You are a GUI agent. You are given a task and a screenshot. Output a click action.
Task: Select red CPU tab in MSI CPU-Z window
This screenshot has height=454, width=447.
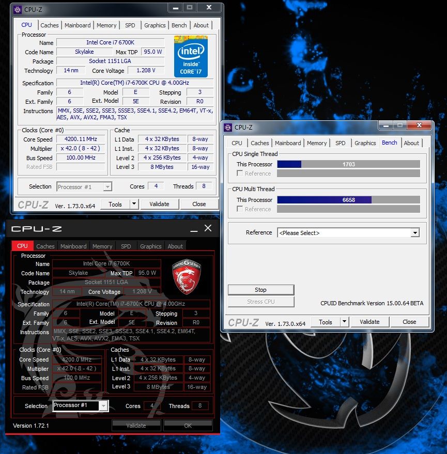click(x=22, y=246)
